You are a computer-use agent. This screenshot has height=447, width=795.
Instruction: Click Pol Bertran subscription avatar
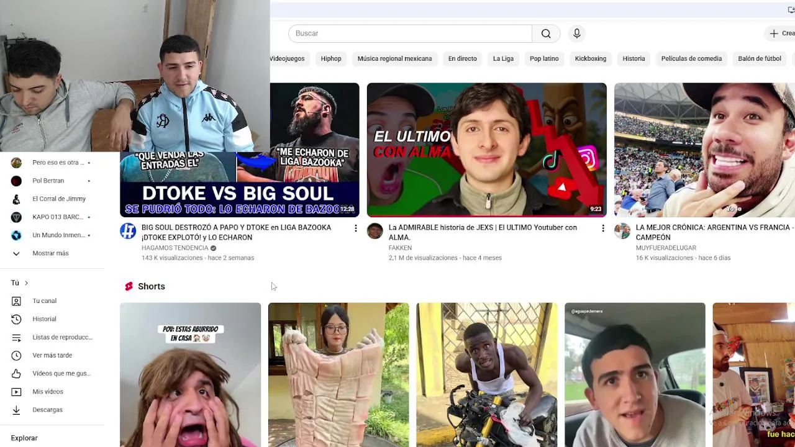[x=16, y=181]
